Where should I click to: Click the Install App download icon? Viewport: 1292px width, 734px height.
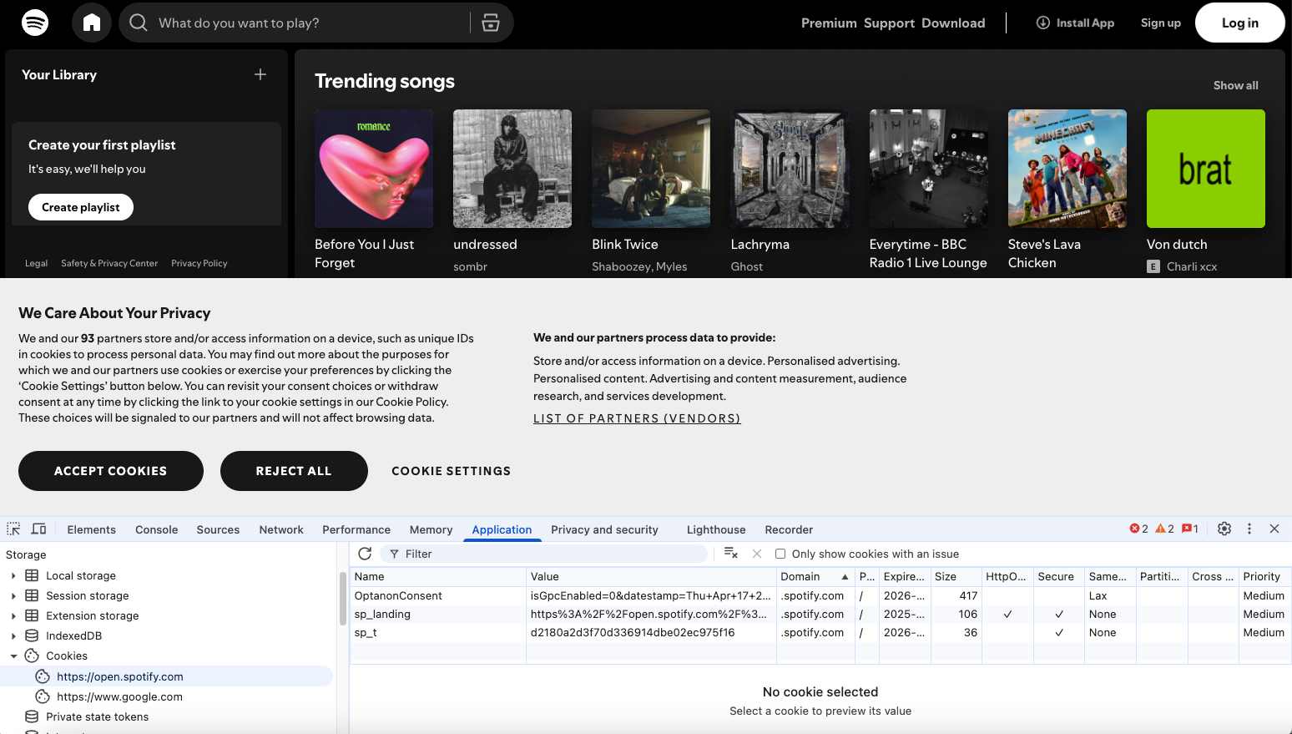[1043, 23]
